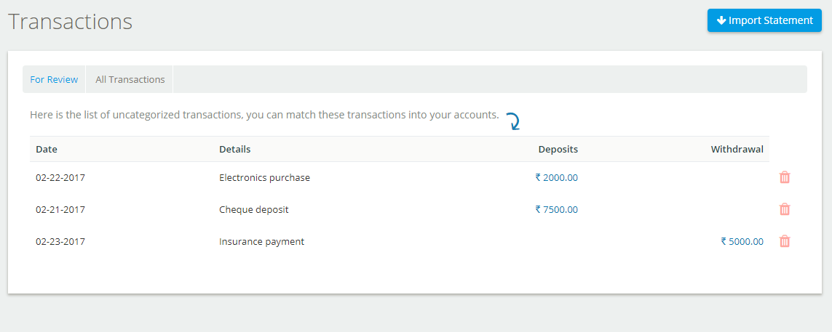This screenshot has width=832, height=332.
Task: Open the ₹ 5000.00 withdrawal amount link
Action: coord(742,241)
